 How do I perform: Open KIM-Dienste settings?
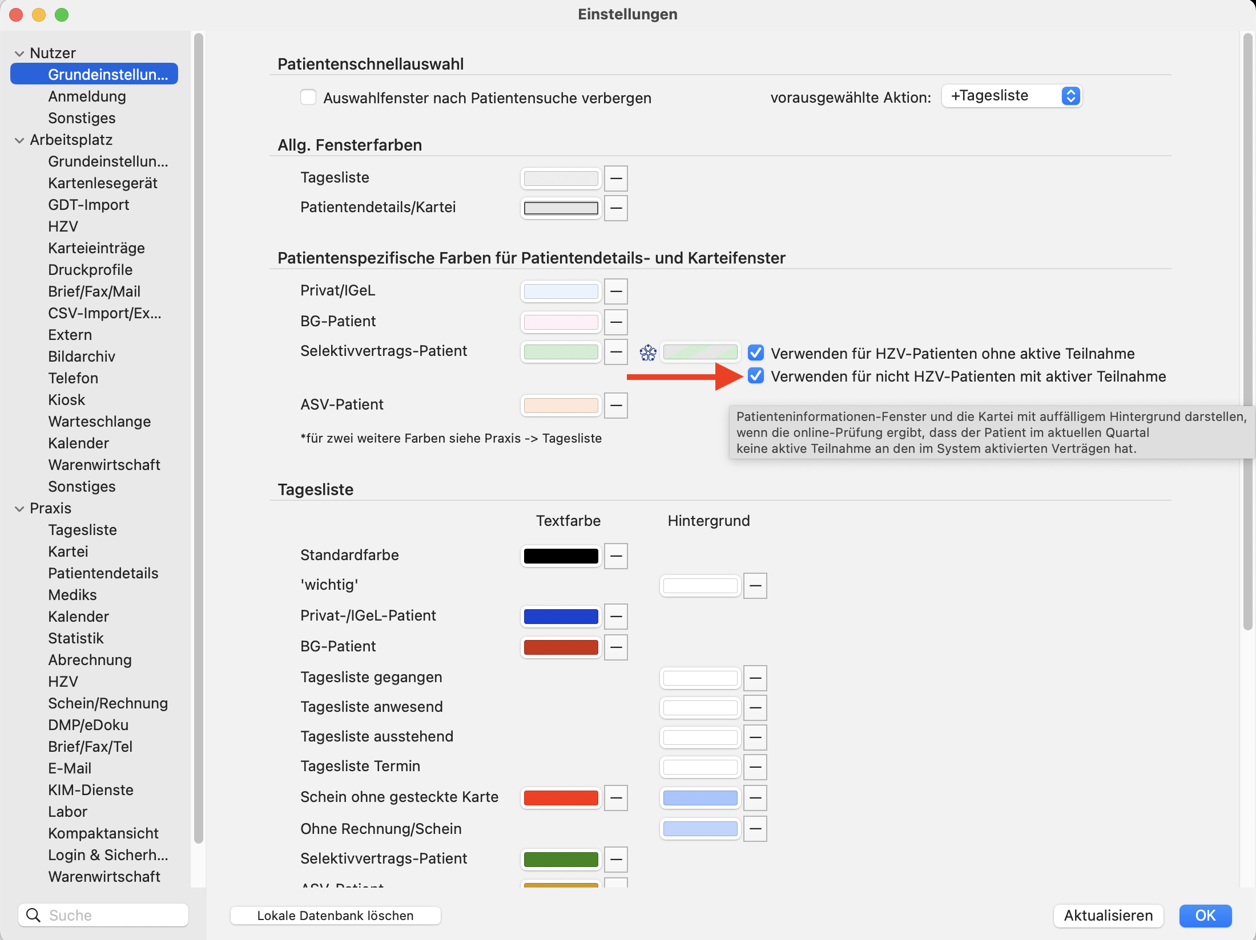tap(91, 790)
